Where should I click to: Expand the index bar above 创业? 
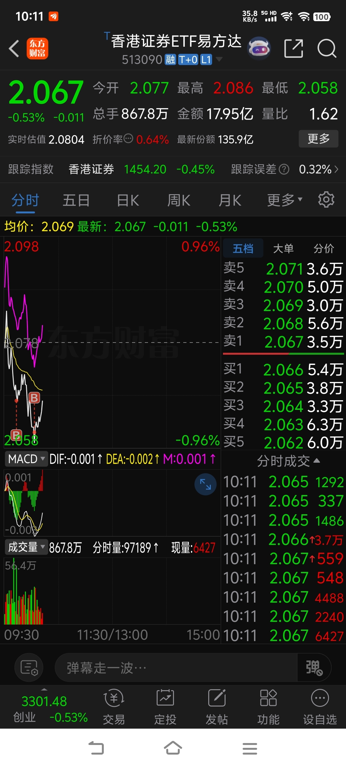tap(44, 689)
